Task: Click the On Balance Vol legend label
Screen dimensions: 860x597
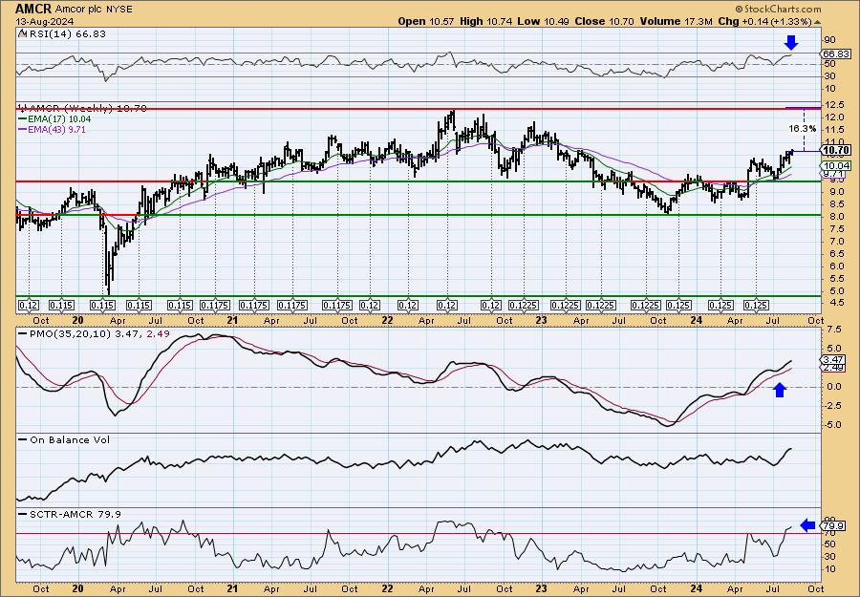Action: [x=70, y=439]
